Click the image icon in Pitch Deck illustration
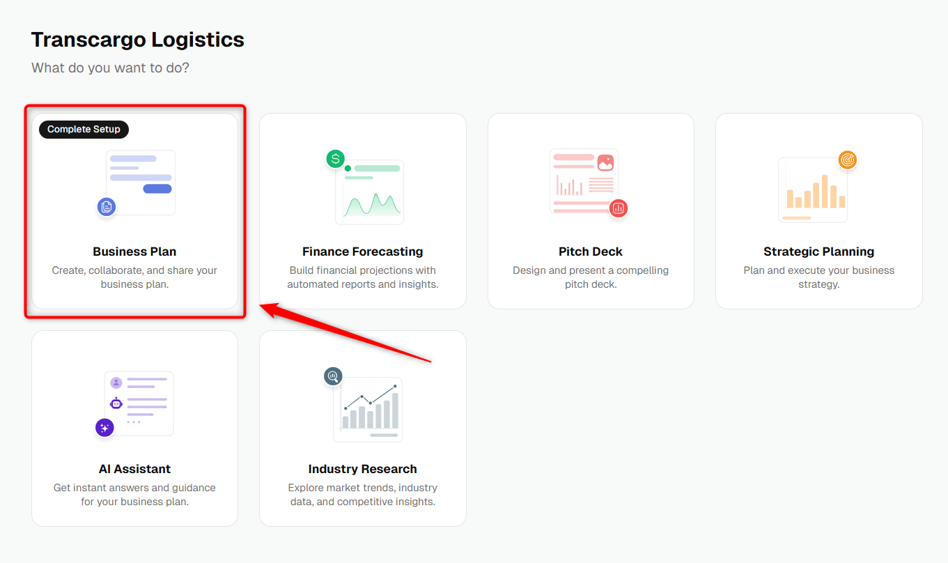This screenshot has width=948, height=563. click(x=605, y=162)
